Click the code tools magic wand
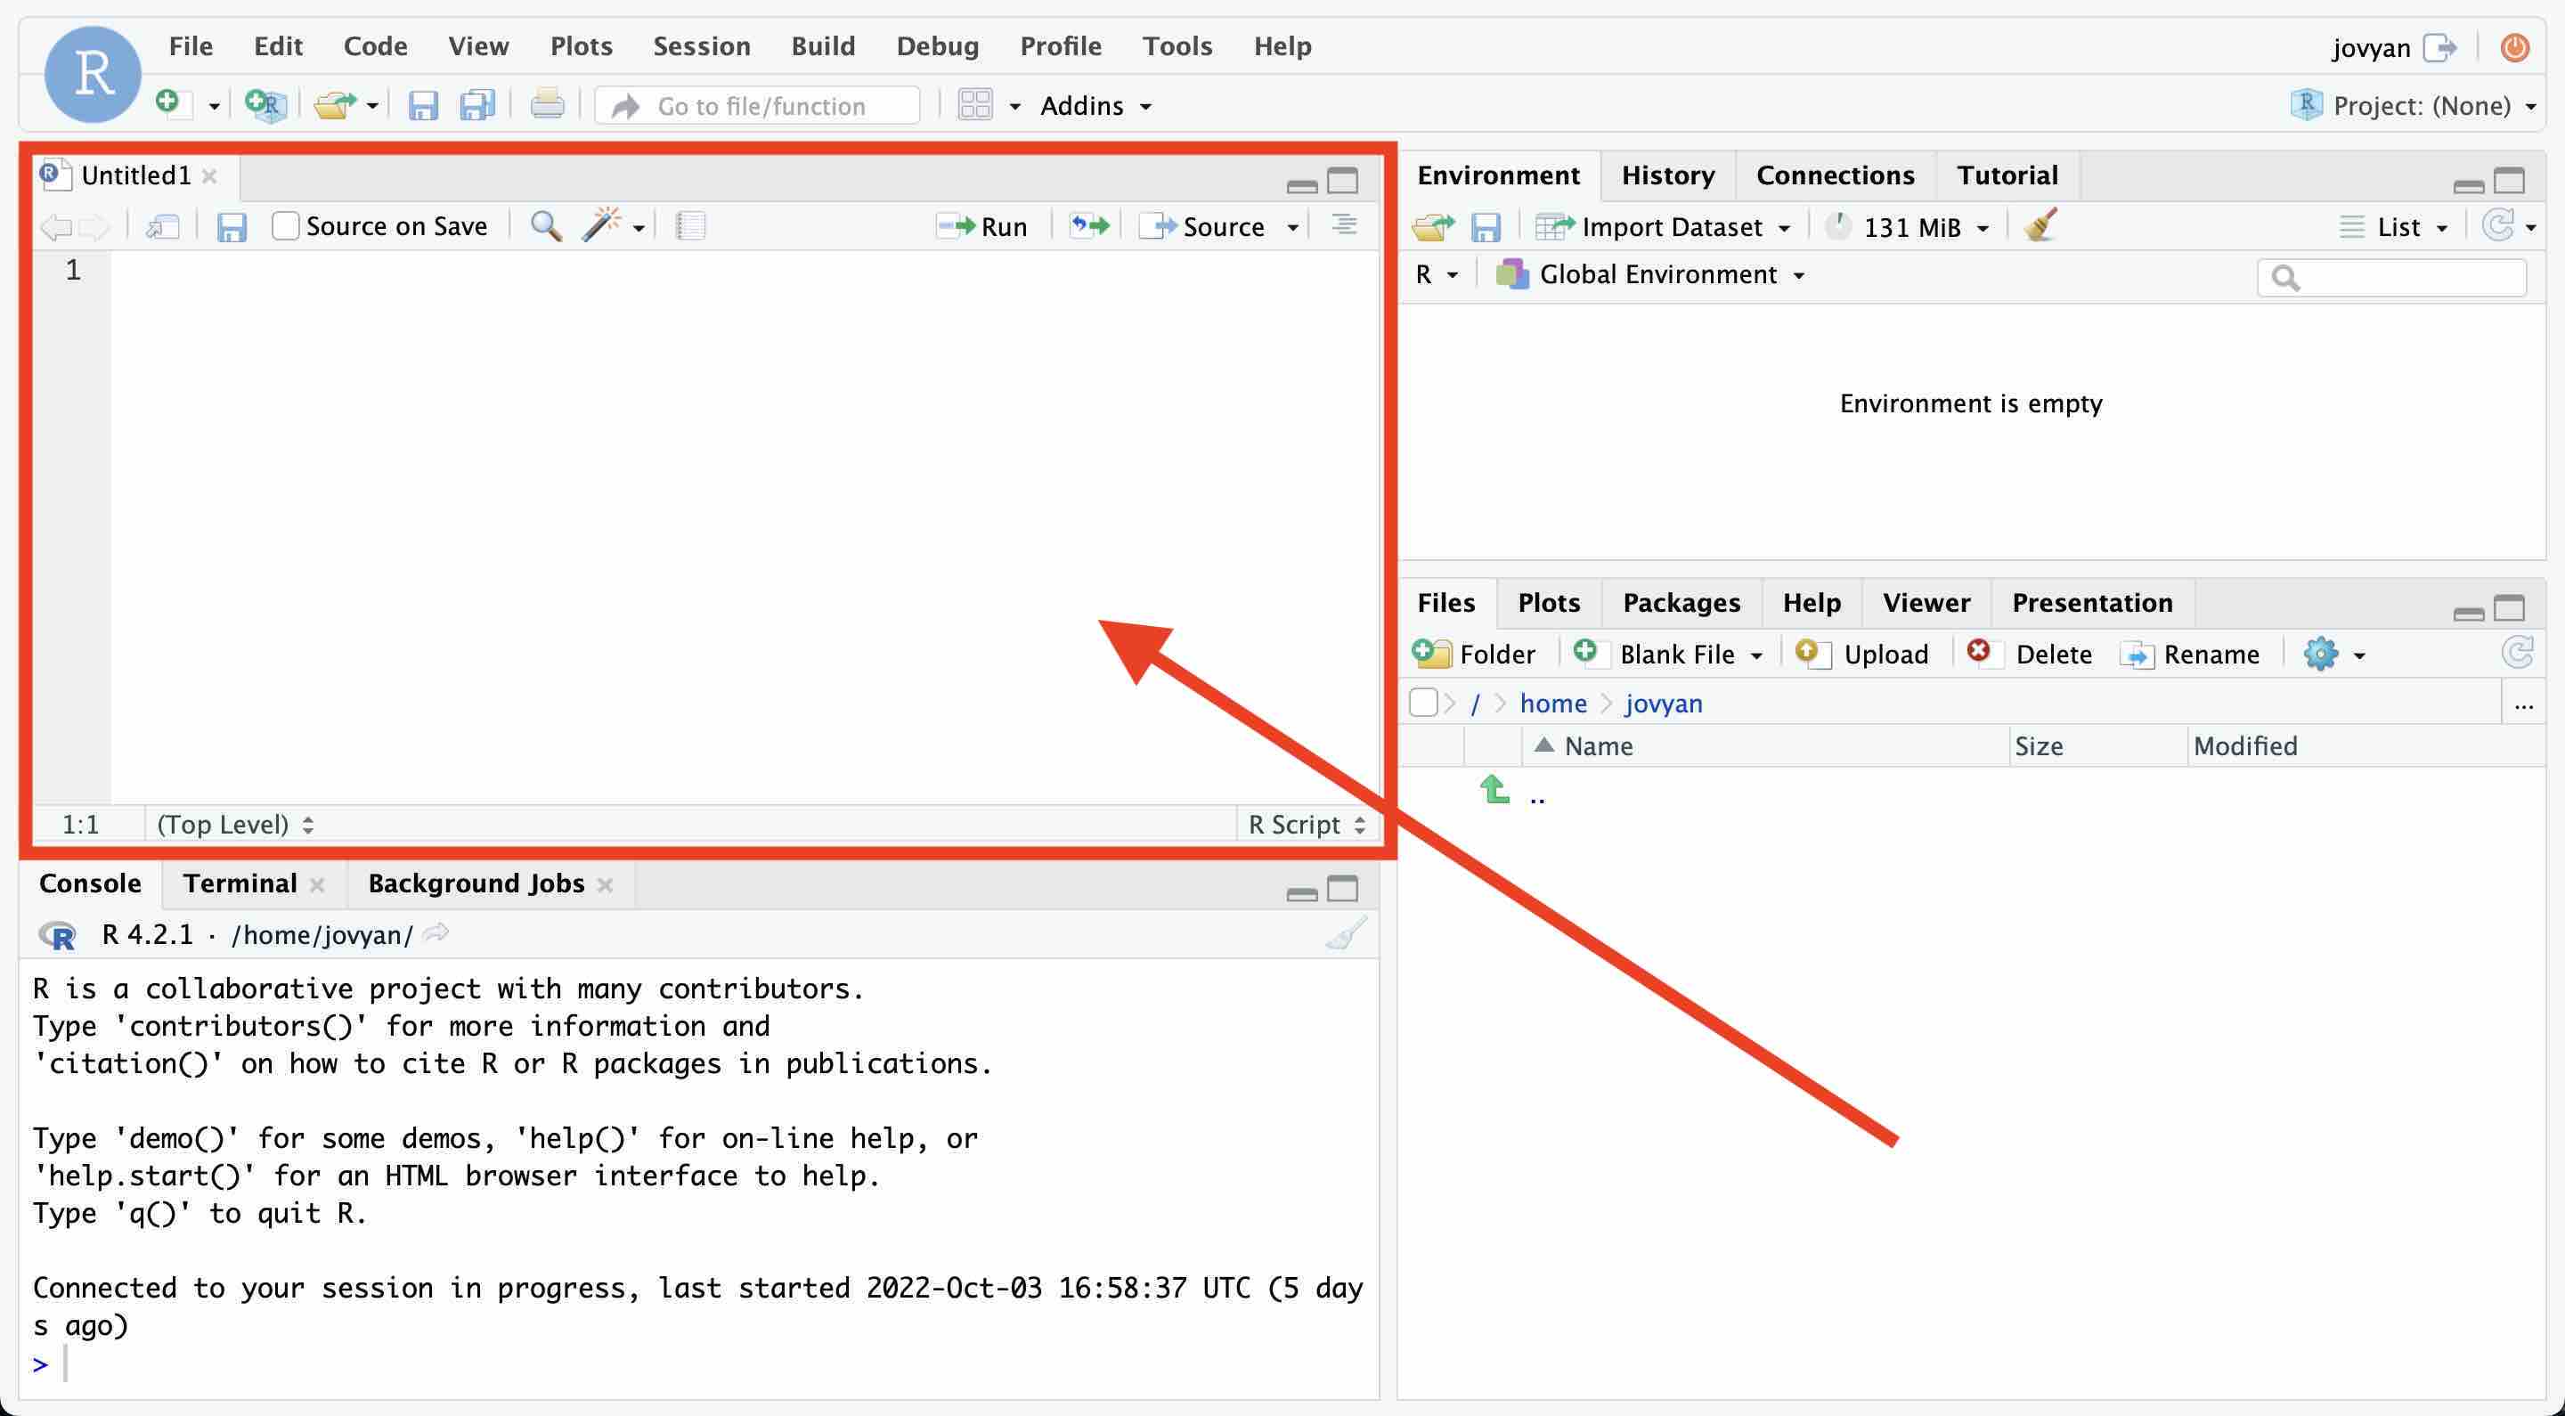This screenshot has width=2565, height=1416. (x=601, y=227)
